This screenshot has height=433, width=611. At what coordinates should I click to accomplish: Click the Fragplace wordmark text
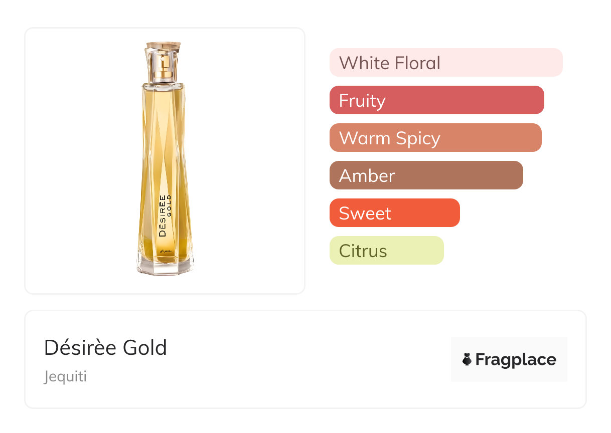point(516,360)
